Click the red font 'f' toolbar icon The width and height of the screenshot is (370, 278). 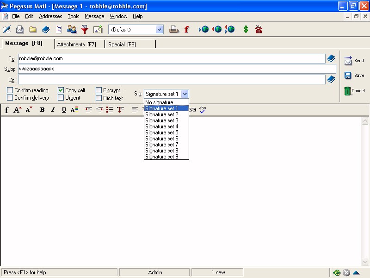pyautogui.click(x=187, y=30)
